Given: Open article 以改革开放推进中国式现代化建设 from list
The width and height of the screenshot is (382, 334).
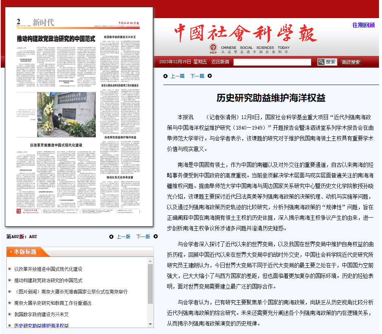Looking at the screenshot, I should pos(48,269).
